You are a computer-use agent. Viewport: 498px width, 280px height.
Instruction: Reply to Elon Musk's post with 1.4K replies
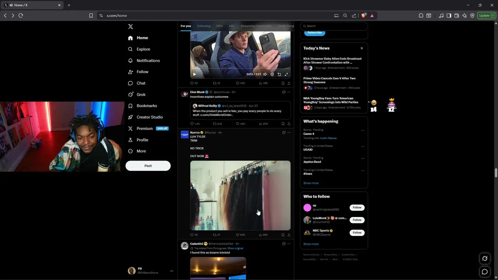(x=195, y=124)
